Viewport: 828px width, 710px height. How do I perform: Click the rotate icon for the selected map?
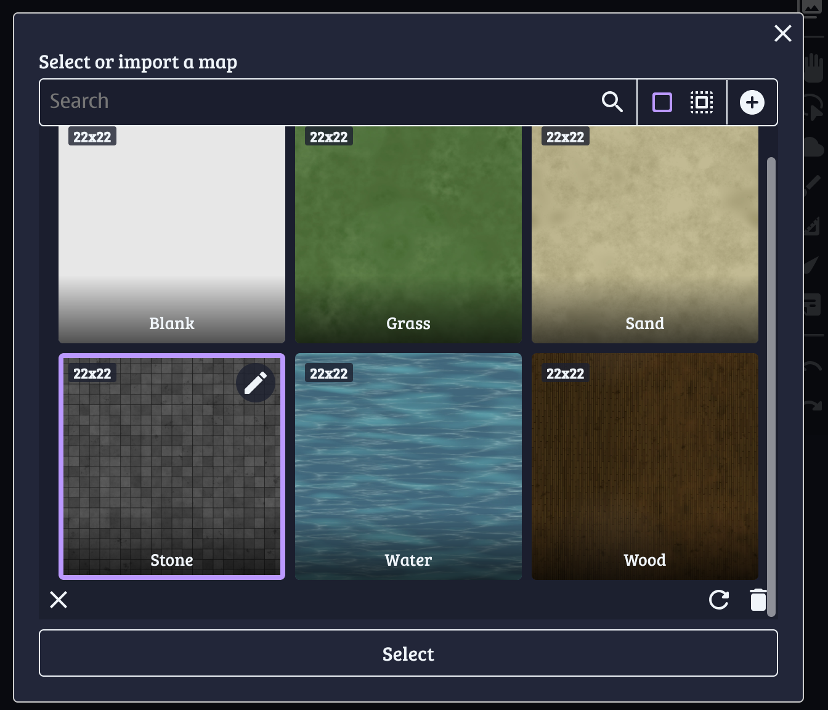click(x=718, y=600)
